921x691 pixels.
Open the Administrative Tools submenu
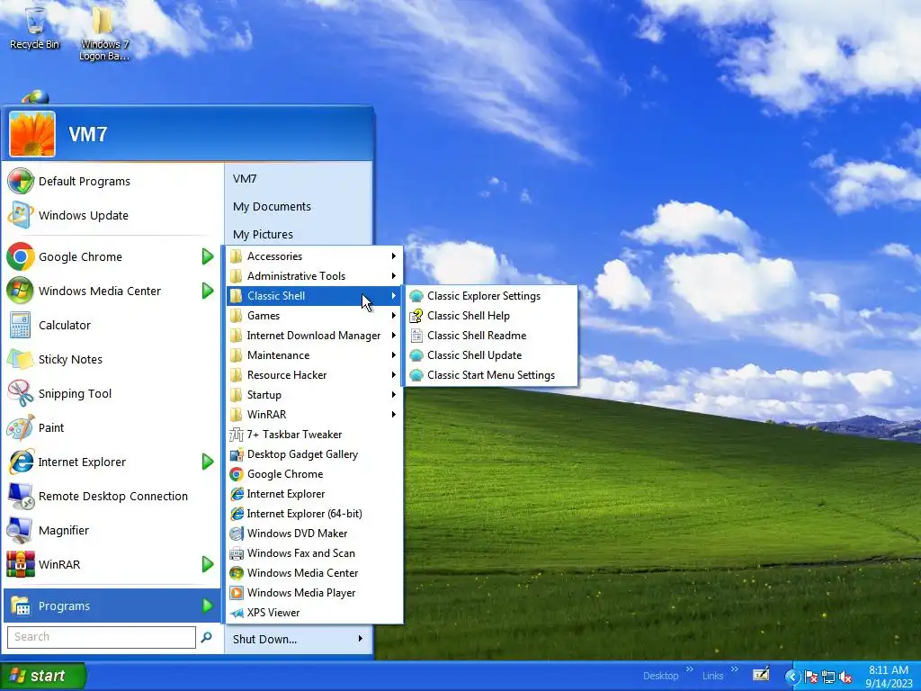314,276
